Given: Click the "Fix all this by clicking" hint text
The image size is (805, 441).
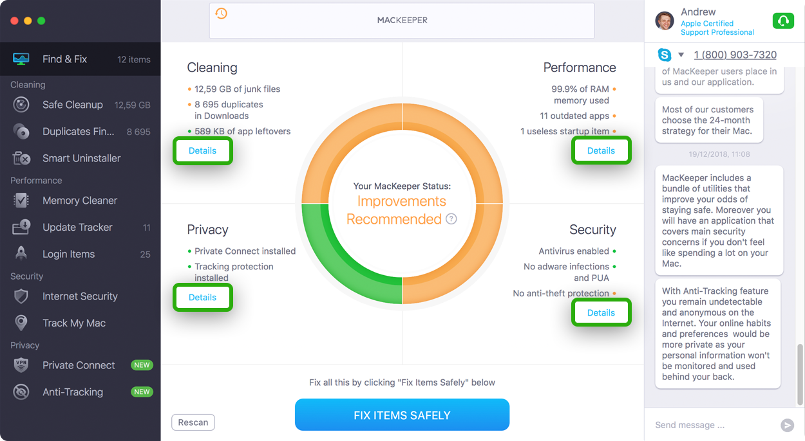Looking at the screenshot, I should click(402, 382).
